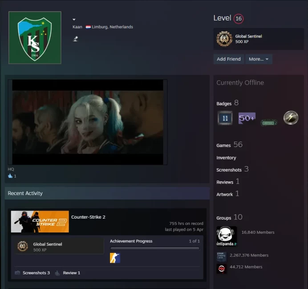Click the 44,712 Members text
This screenshot has height=289, width=308.
246,267
